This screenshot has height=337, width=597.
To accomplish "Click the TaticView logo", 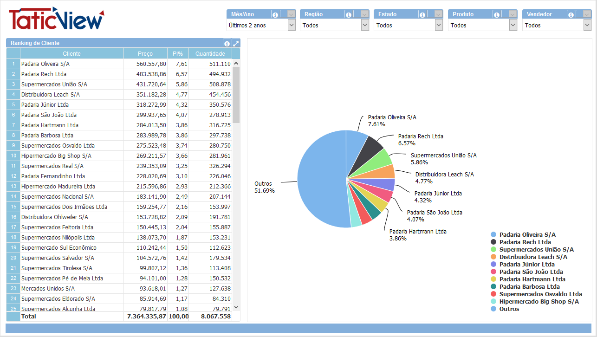I will [x=56, y=19].
